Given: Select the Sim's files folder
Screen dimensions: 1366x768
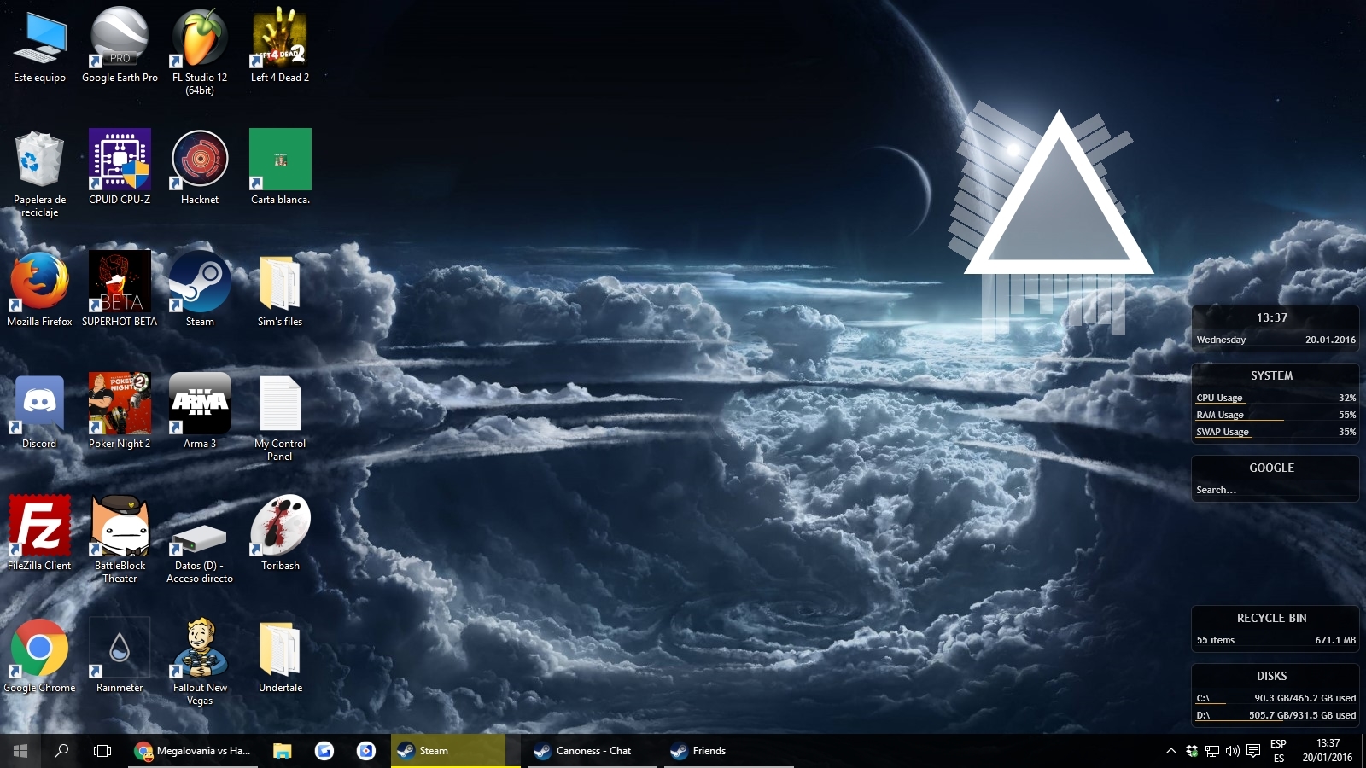Looking at the screenshot, I should [x=280, y=290].
